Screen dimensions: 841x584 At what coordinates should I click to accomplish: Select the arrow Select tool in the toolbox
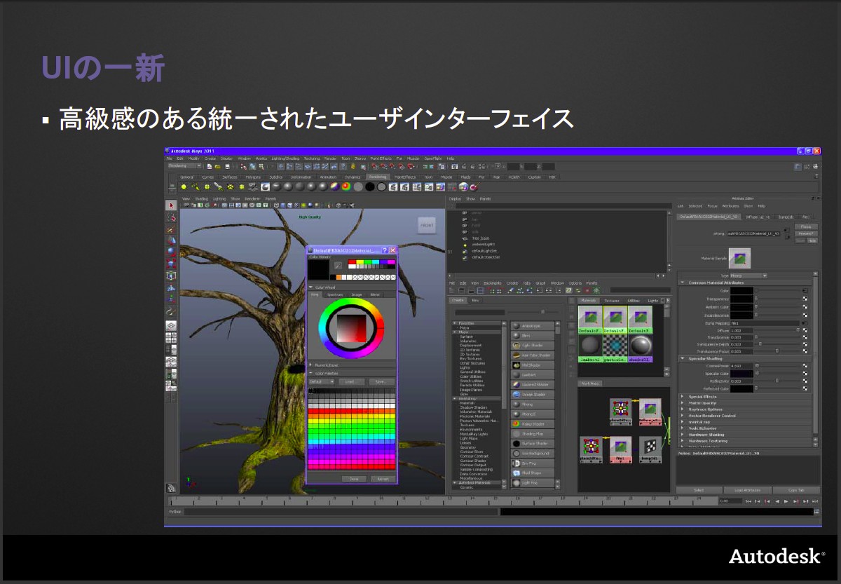[171, 205]
